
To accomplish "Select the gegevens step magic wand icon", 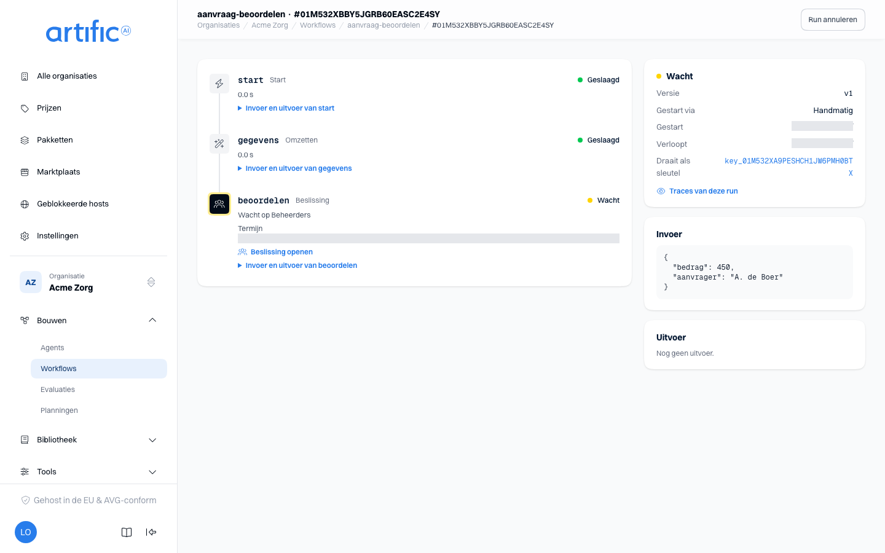I will (219, 144).
